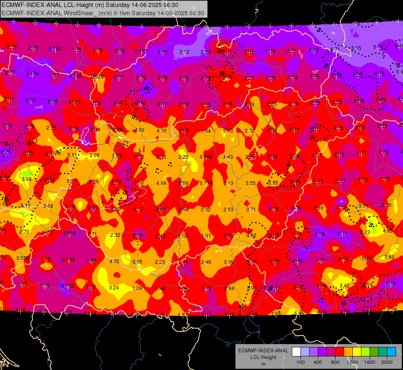Click the wind shear value 0.774

pos(206,183)
